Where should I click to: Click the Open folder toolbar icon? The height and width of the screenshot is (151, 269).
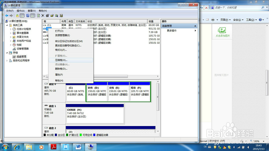pos(52,16)
